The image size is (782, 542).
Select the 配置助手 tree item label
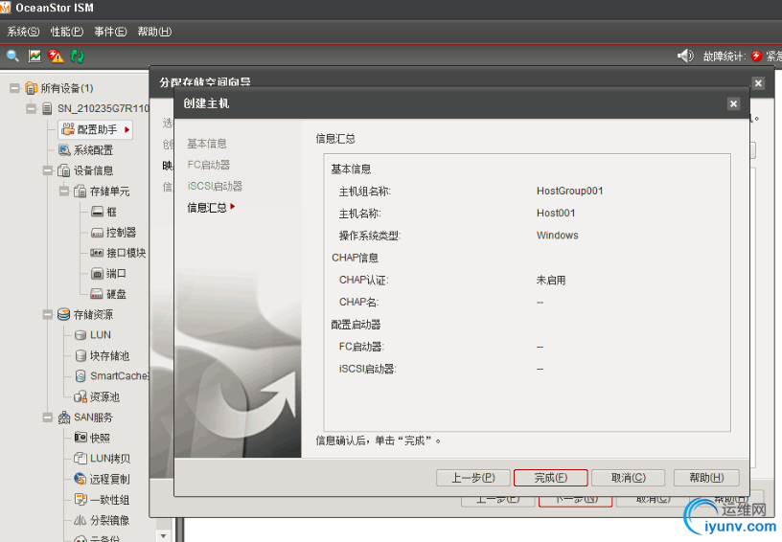pyautogui.click(x=97, y=129)
